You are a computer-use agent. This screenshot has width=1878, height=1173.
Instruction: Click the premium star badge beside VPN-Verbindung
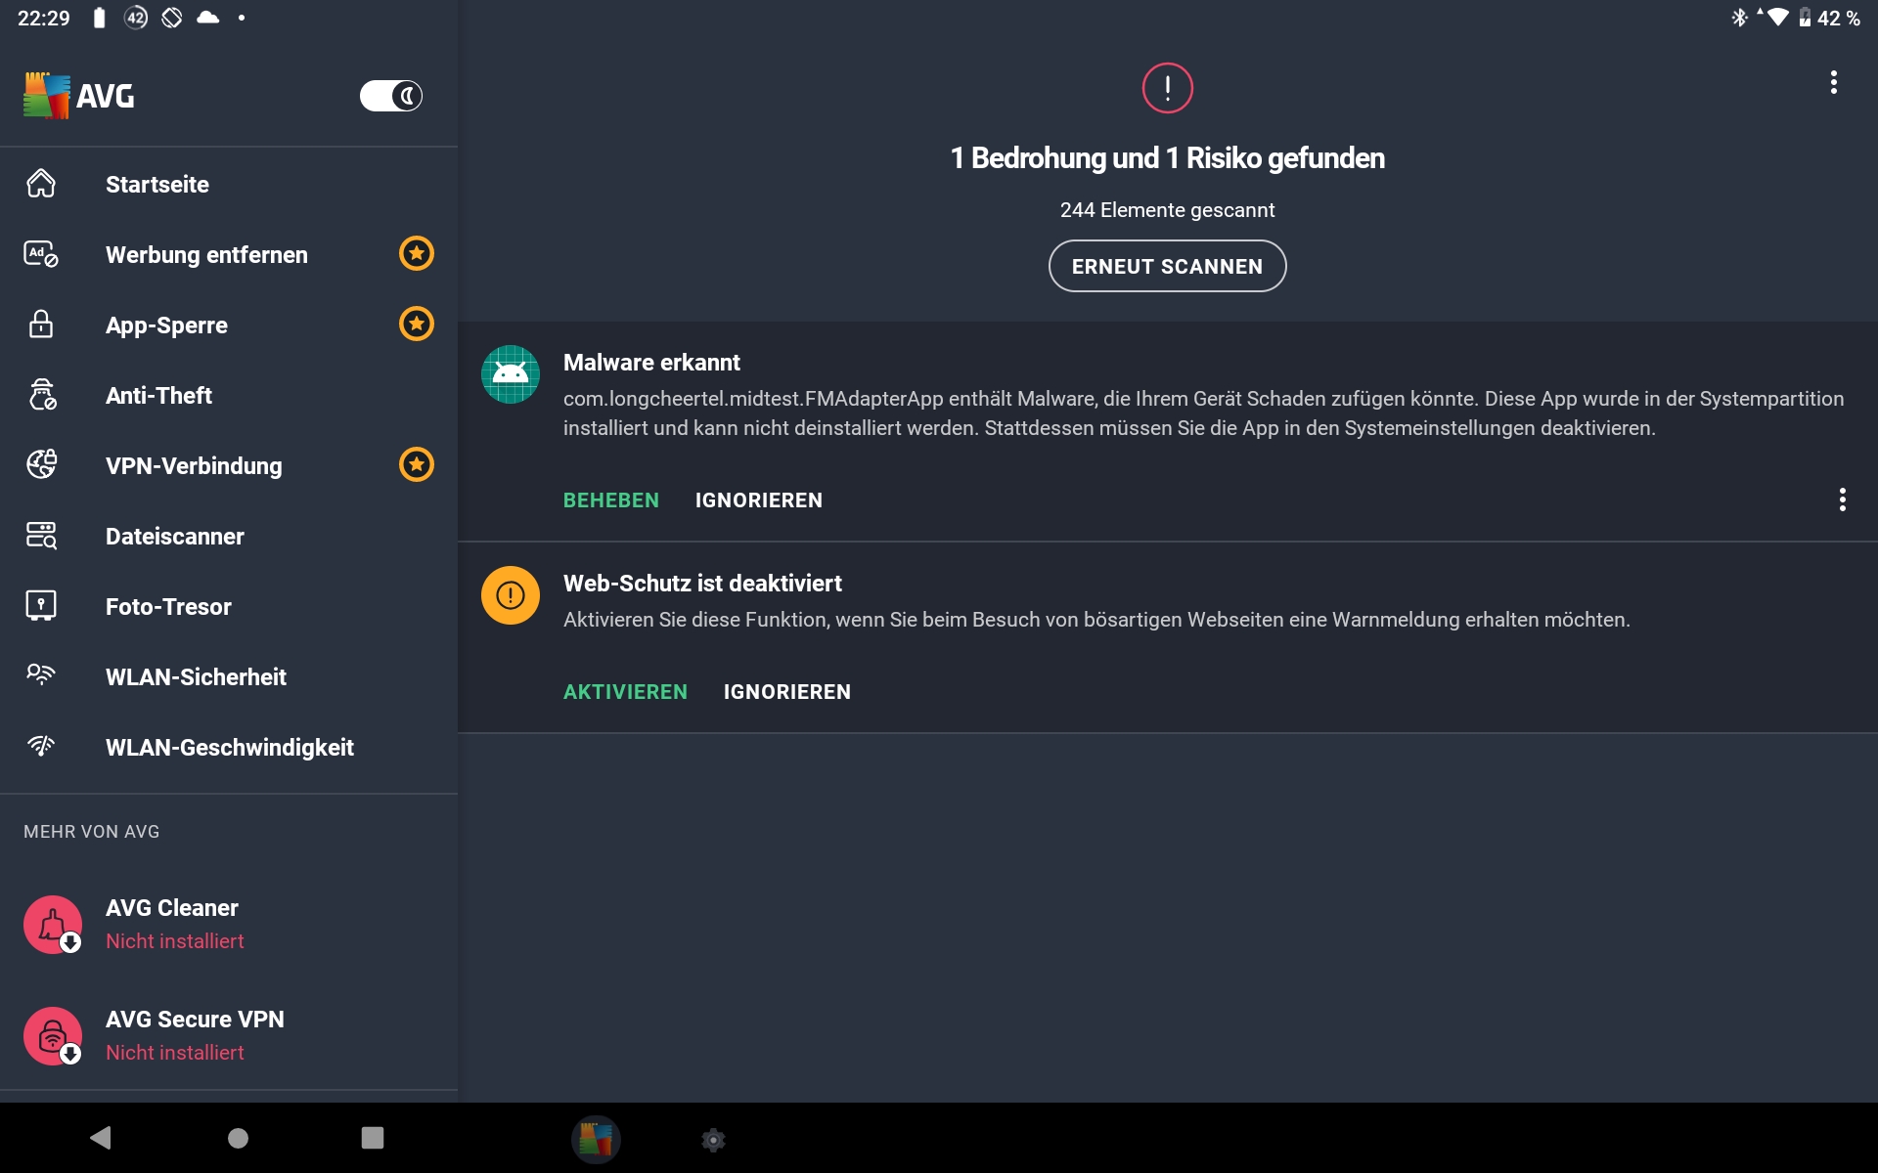click(x=417, y=465)
